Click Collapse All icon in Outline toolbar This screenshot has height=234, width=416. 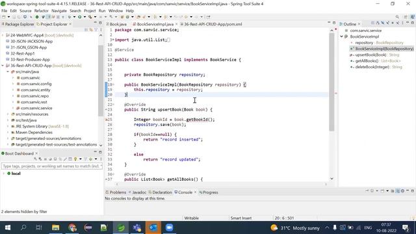click(372, 23)
